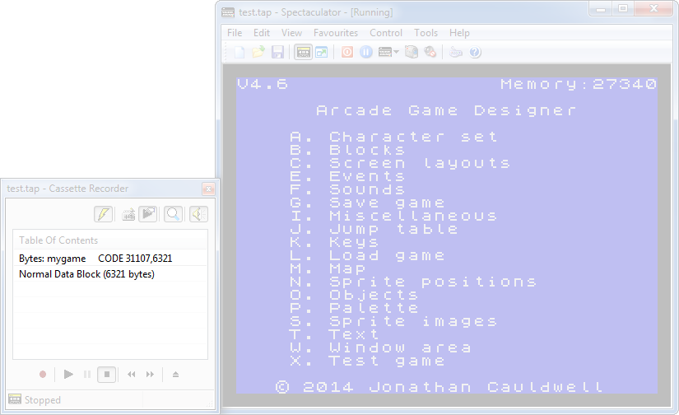This screenshot has height=415, width=679.
Task: Maximize the Spectaculator window
Action: pyautogui.click(x=623, y=9)
